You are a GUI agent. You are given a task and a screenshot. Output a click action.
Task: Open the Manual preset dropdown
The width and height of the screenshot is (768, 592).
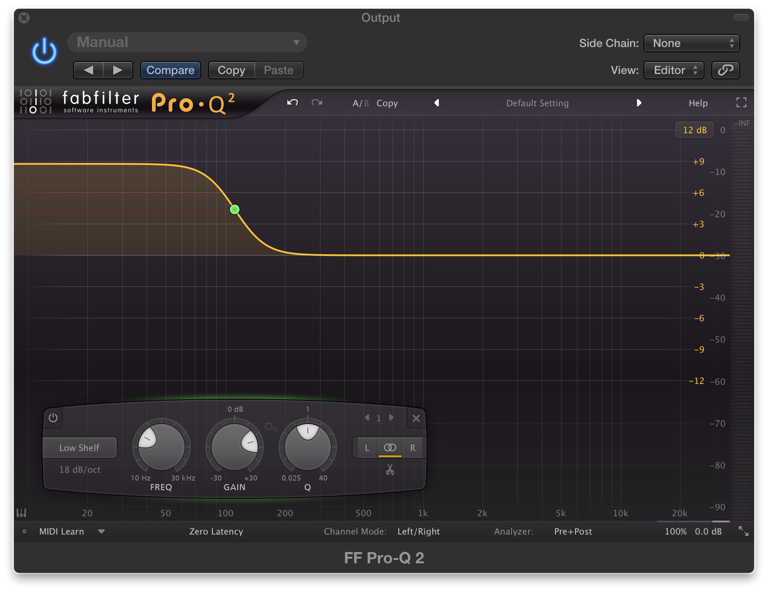pyautogui.click(x=187, y=42)
